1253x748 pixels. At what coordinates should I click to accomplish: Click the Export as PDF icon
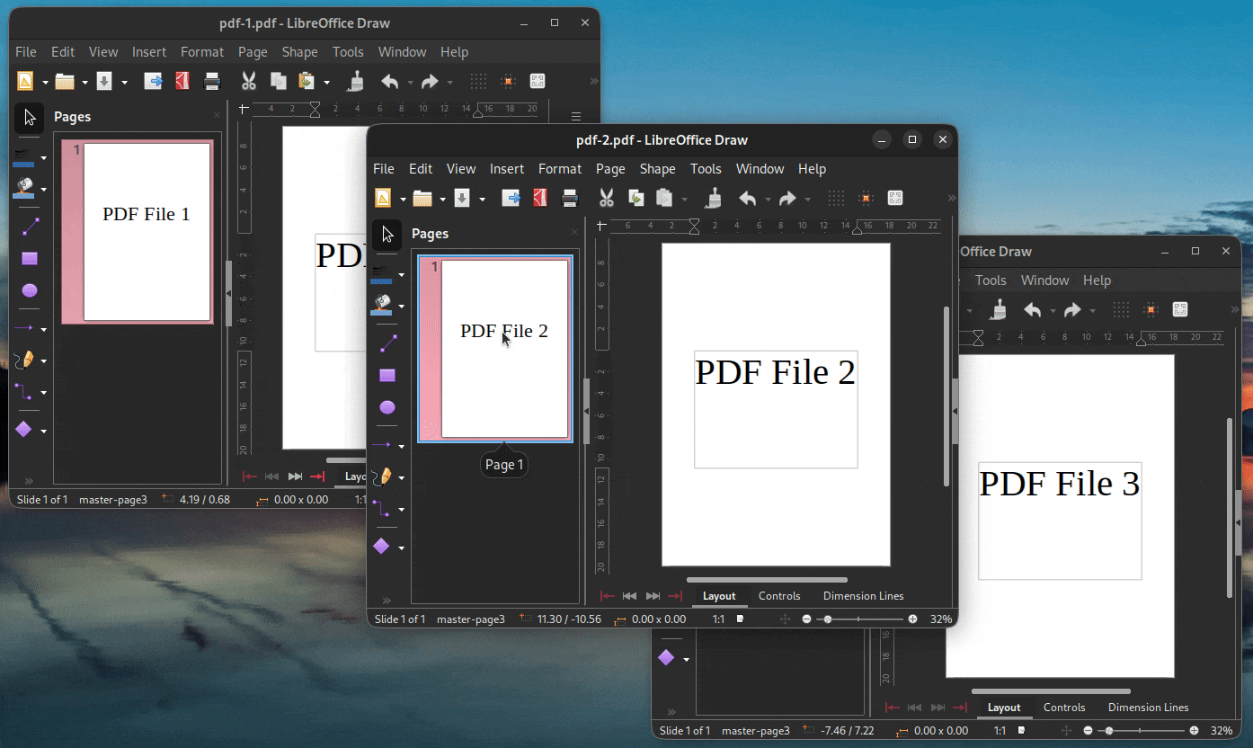click(539, 198)
